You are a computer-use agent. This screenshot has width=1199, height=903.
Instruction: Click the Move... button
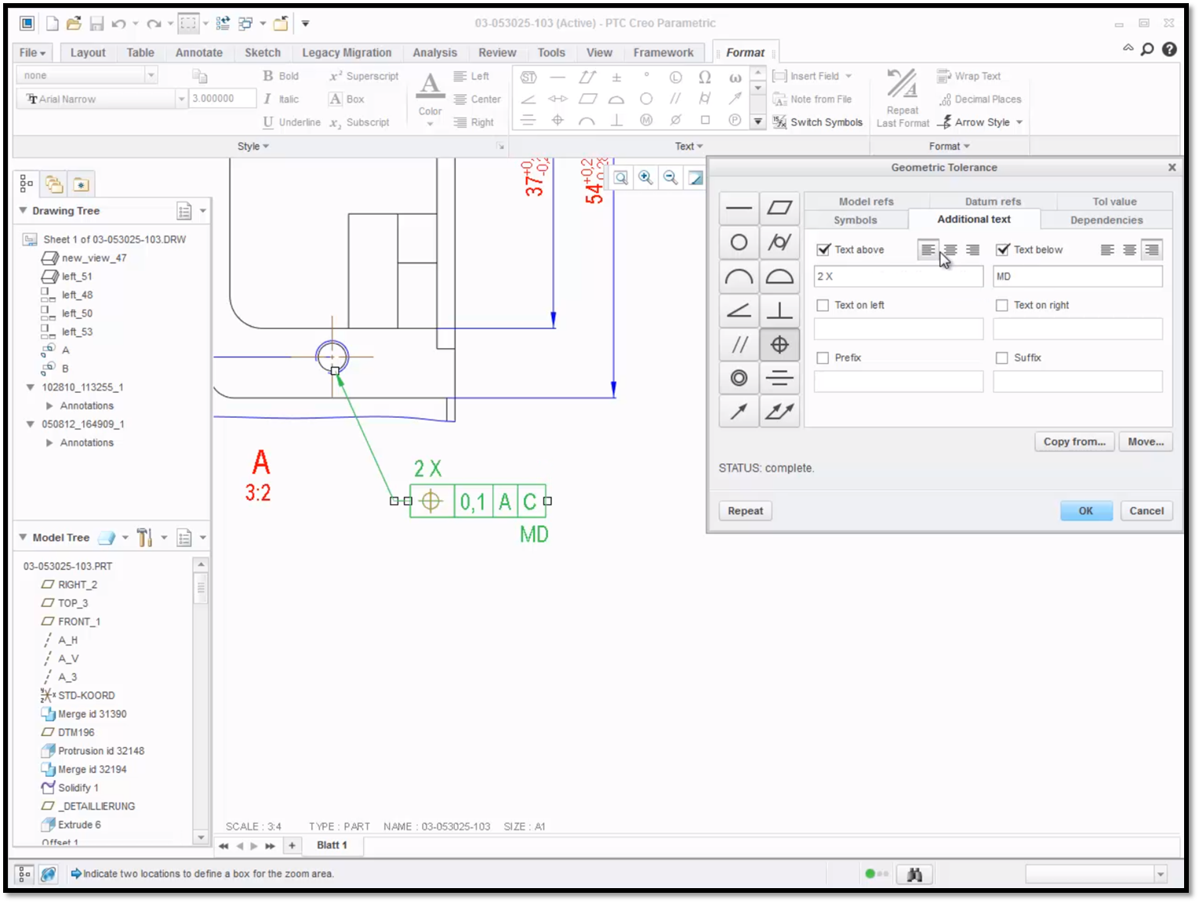(1146, 442)
